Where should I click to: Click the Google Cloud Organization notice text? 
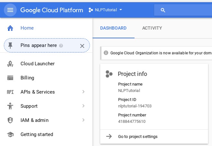161,53
